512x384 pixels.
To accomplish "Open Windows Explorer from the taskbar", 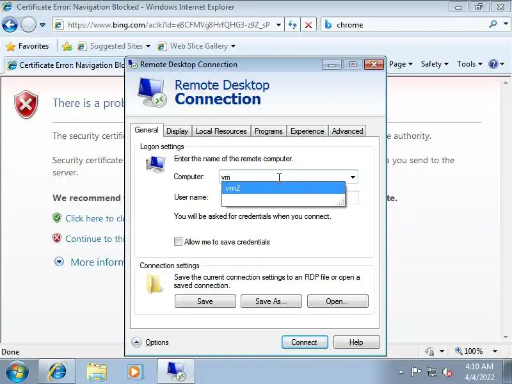I will tap(97, 372).
